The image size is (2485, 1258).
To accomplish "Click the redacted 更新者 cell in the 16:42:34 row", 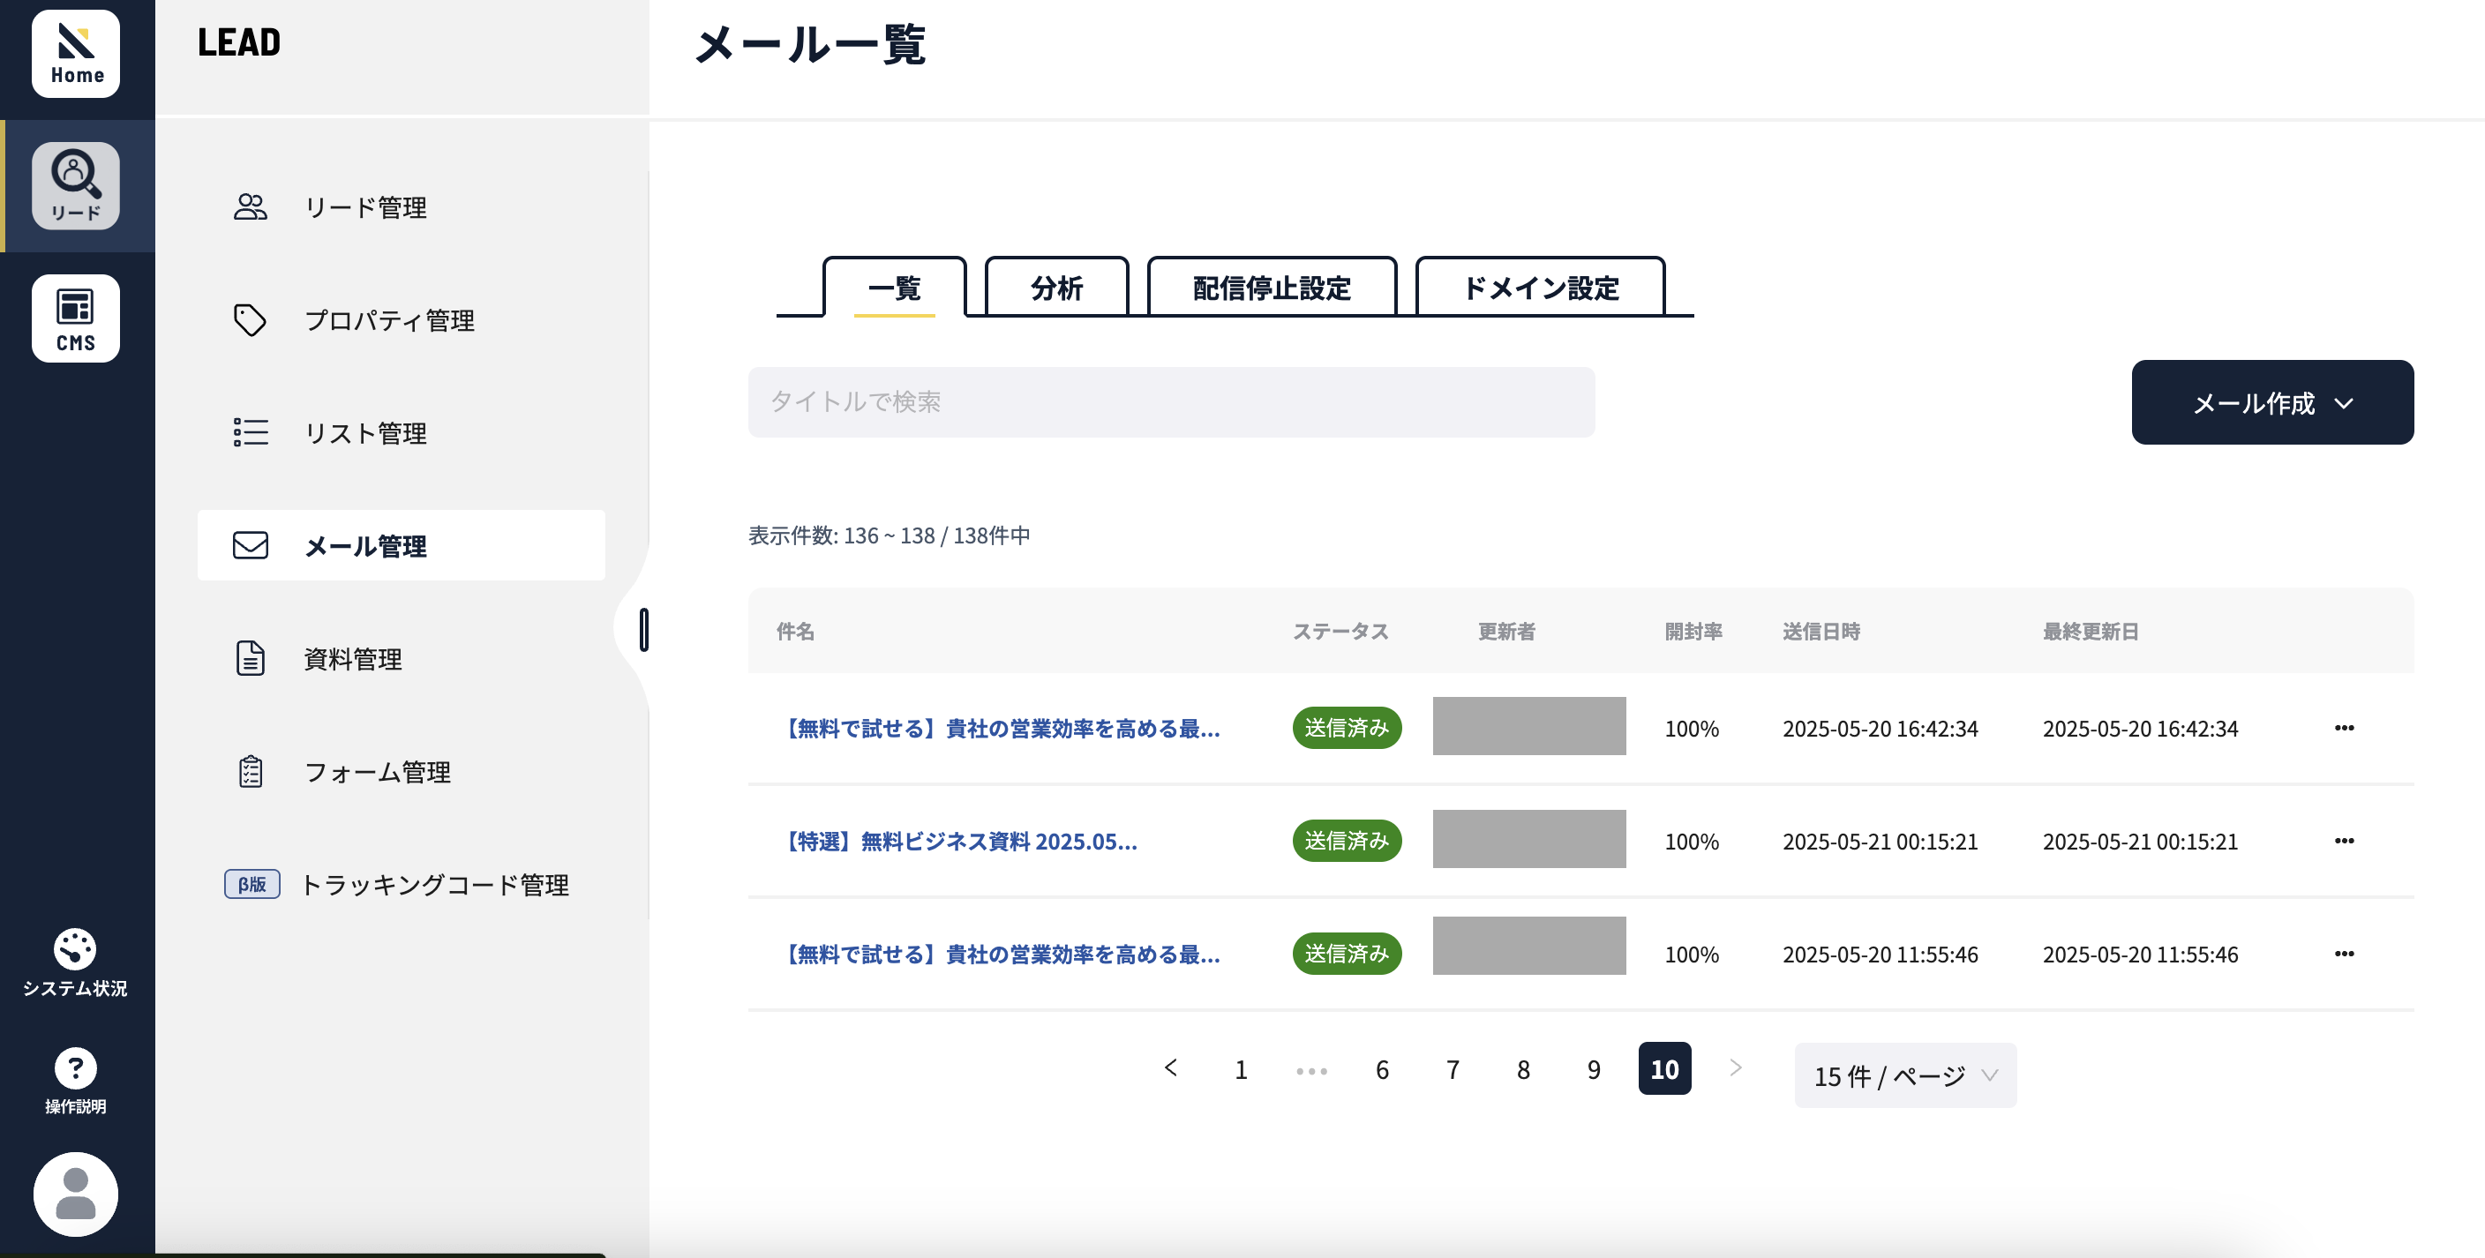I will (1529, 725).
